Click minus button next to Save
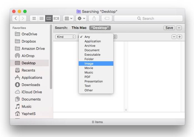 pyautogui.click(x=179, y=28)
